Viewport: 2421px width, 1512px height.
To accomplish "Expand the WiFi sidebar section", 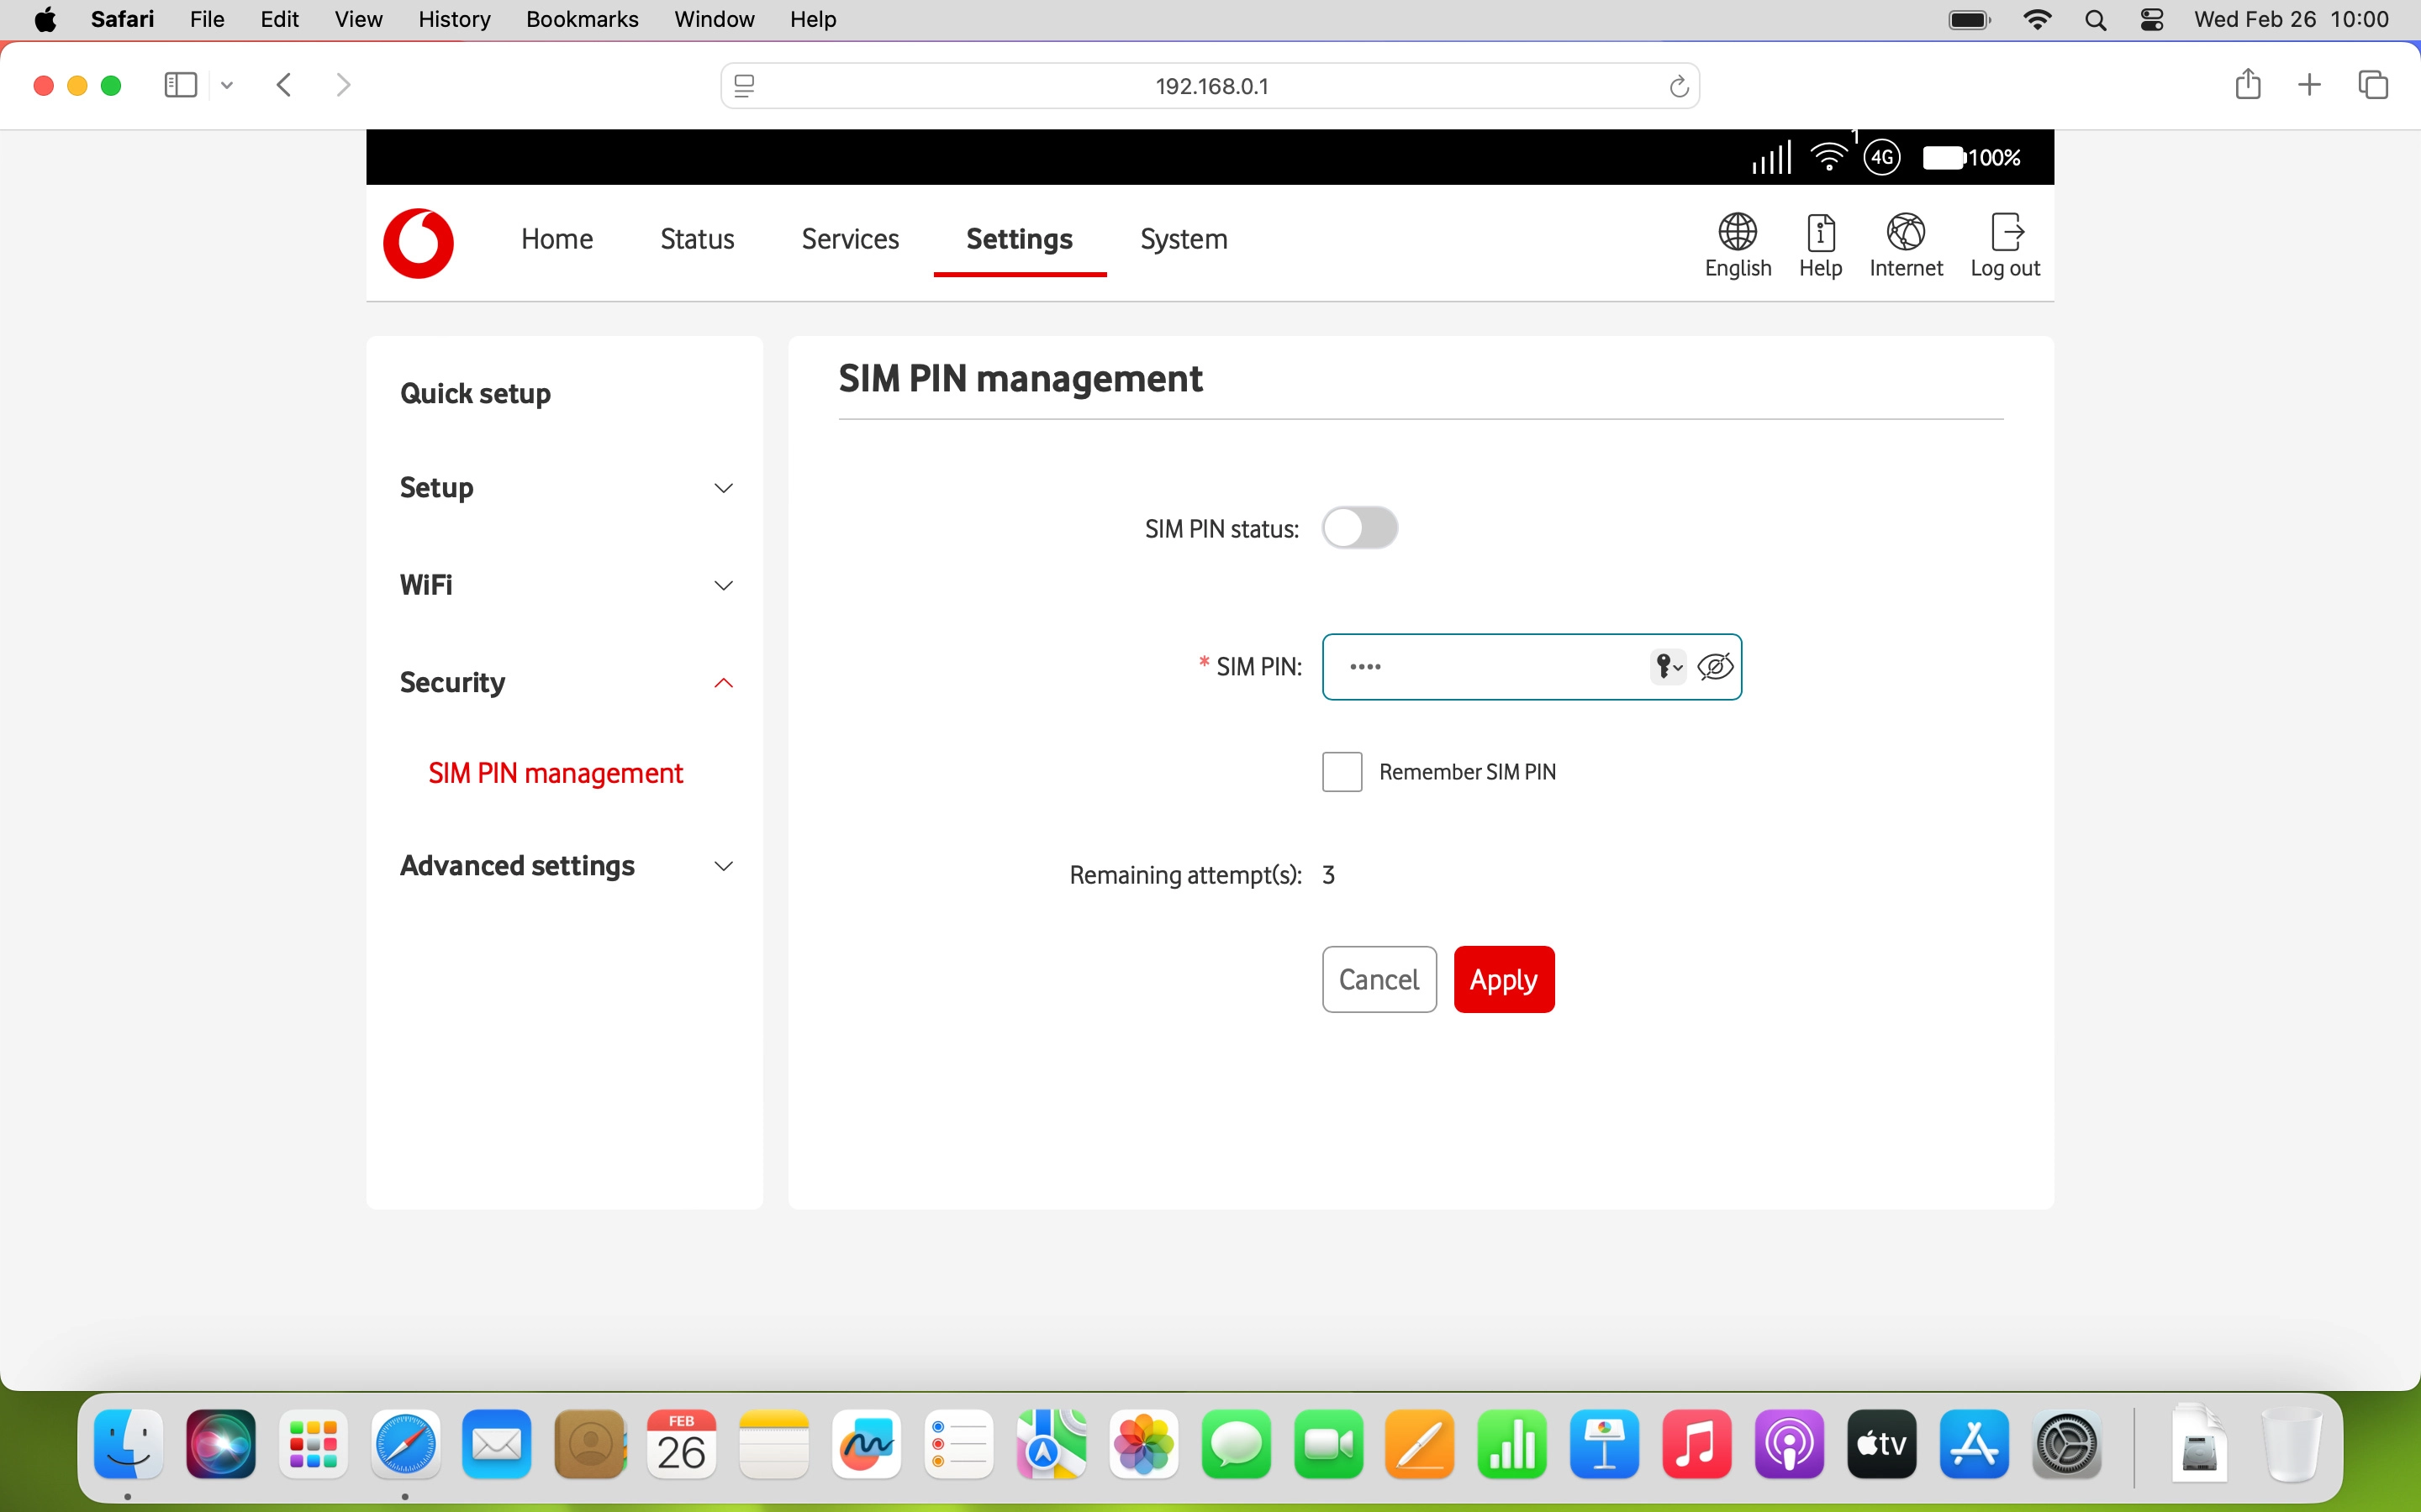I will 723,585.
